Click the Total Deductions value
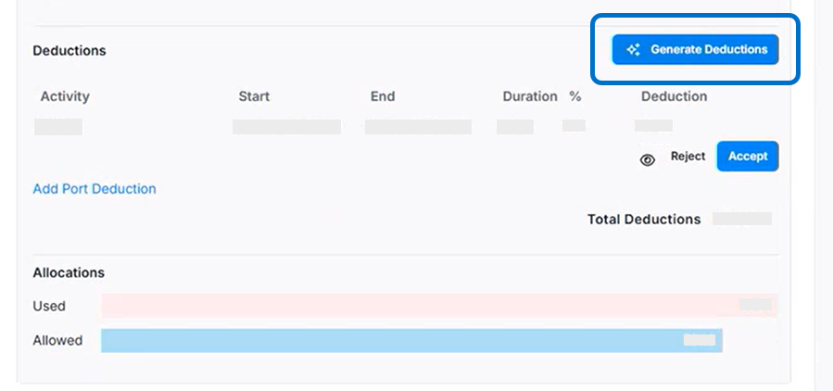This screenshot has height=391, width=833. tap(742, 220)
